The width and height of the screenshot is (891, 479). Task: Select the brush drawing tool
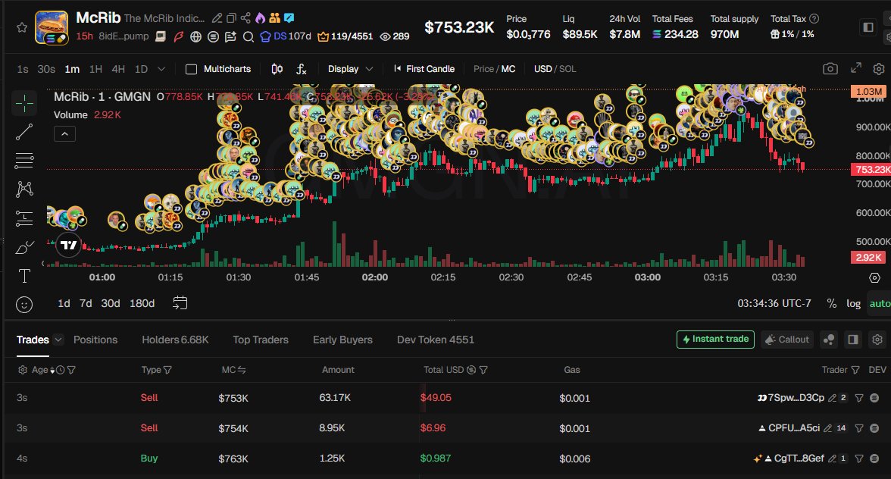(x=24, y=247)
